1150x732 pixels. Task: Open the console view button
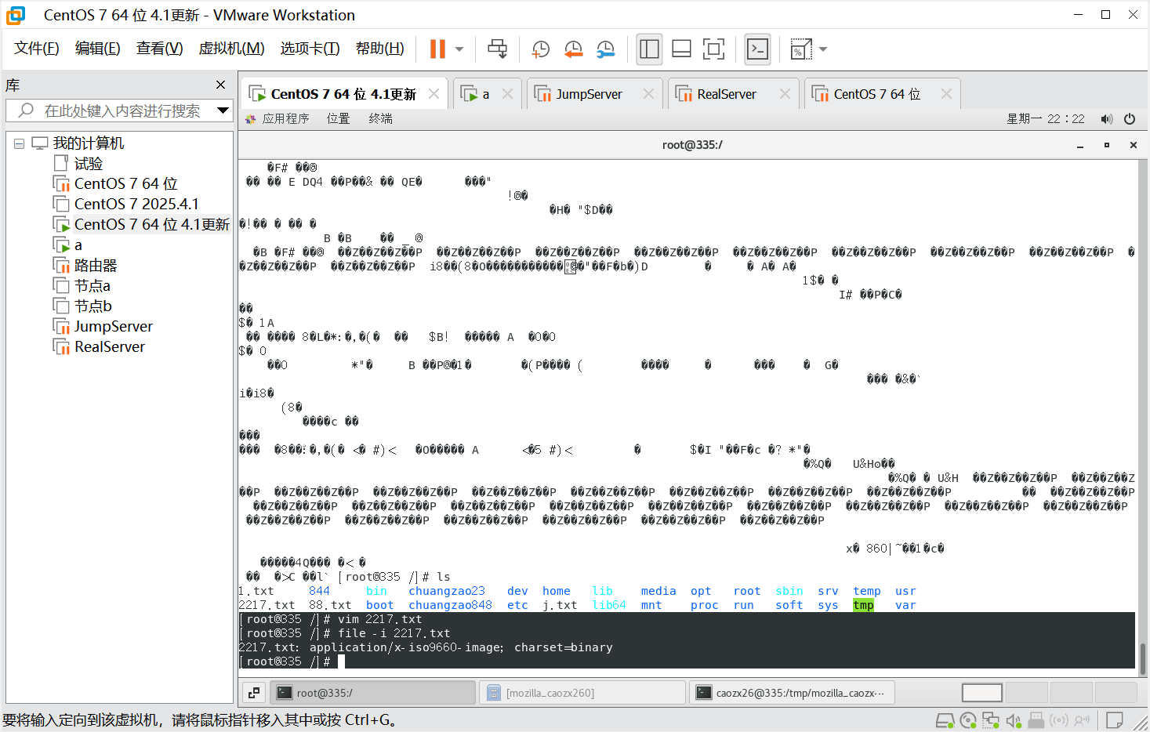pos(757,49)
